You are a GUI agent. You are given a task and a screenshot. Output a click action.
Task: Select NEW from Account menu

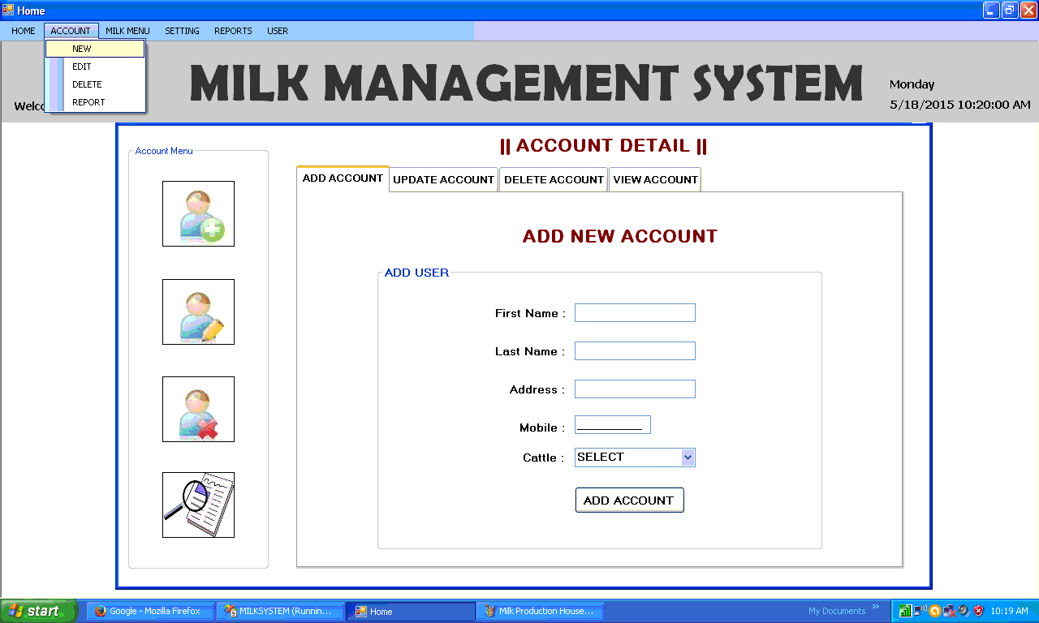coord(82,49)
